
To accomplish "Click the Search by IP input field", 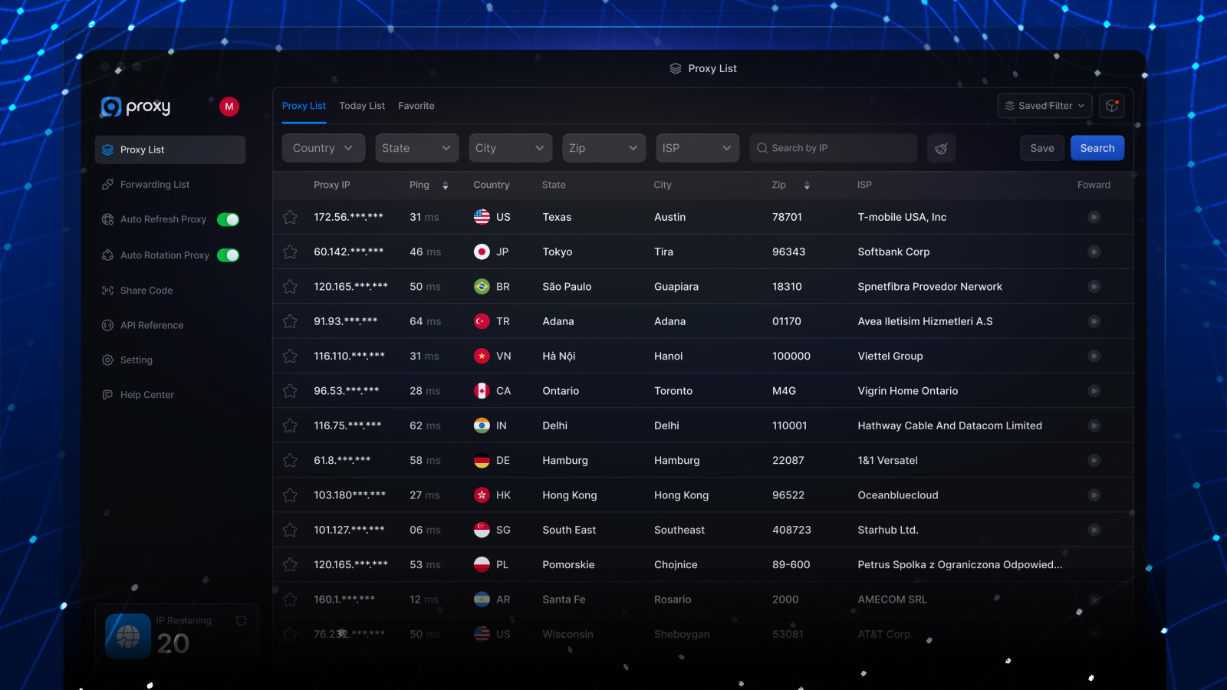I will click(836, 148).
